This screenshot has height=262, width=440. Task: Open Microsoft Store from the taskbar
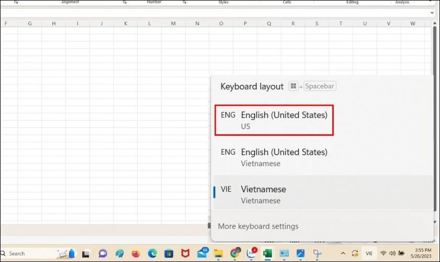coord(169,254)
